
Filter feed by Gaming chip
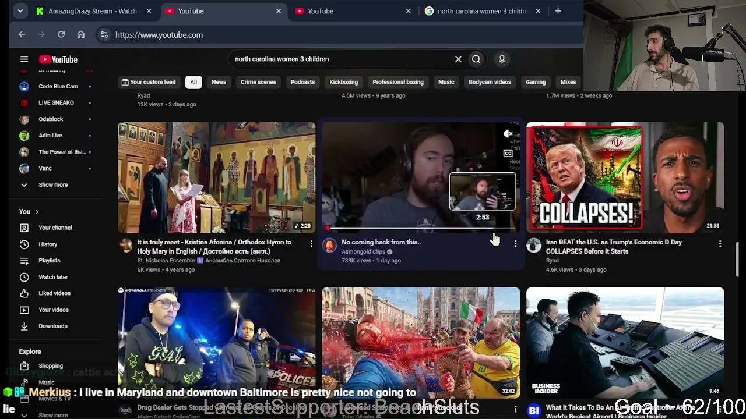pos(536,82)
